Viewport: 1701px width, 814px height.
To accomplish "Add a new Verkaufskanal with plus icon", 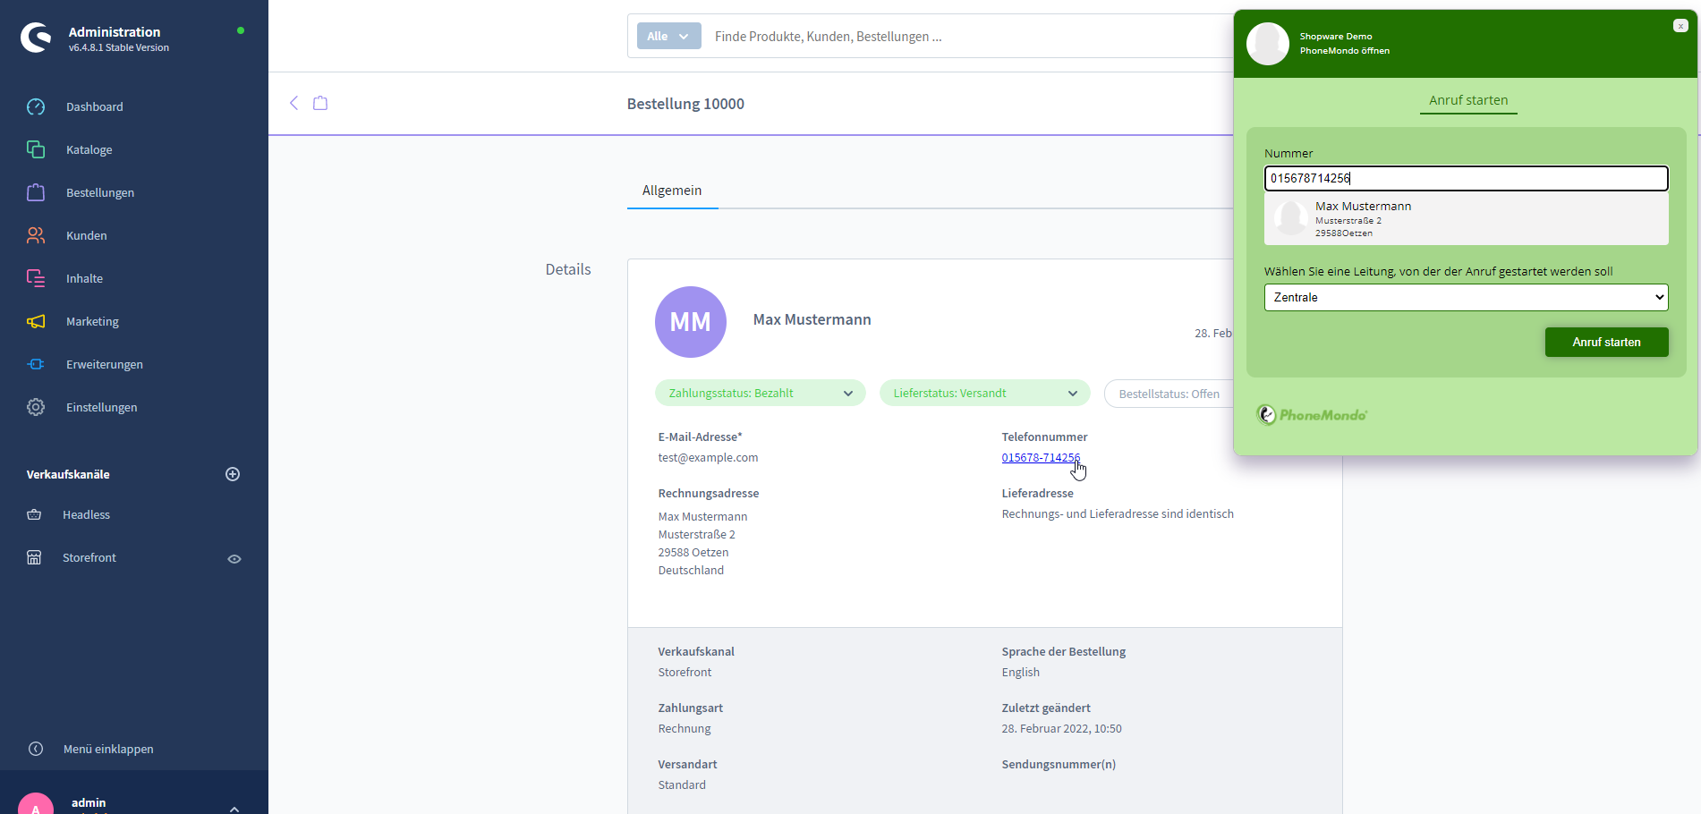I will click(233, 474).
